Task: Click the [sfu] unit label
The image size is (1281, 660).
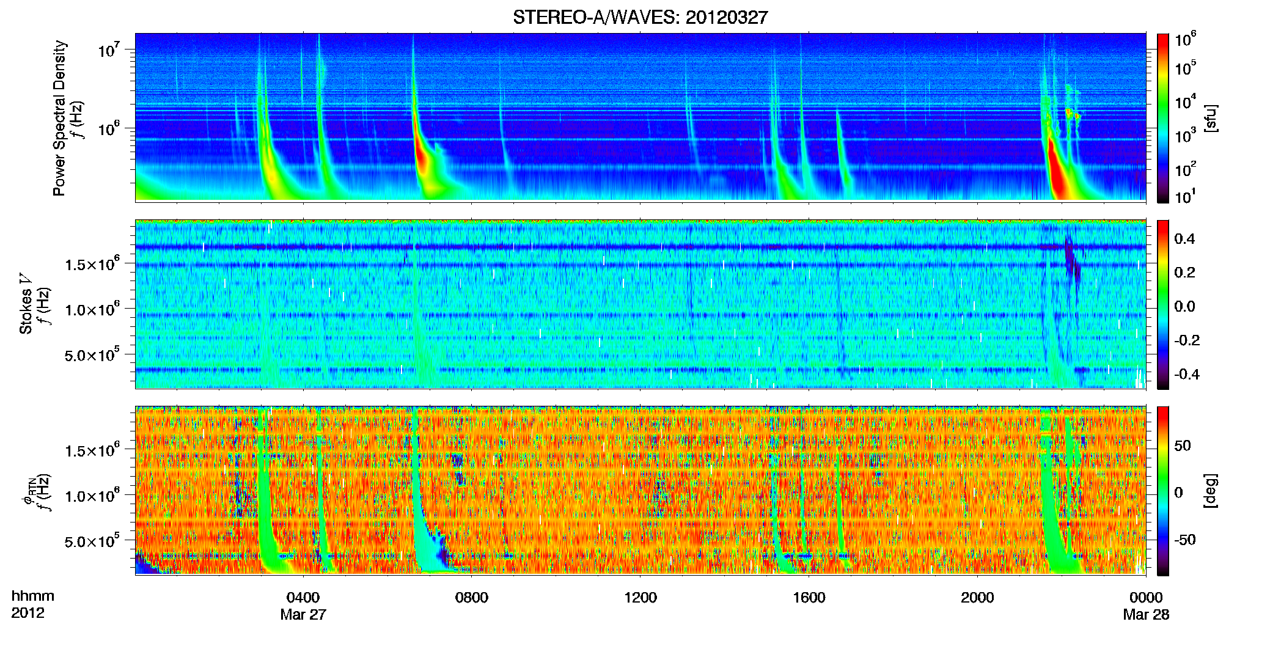Action: [x=1212, y=119]
